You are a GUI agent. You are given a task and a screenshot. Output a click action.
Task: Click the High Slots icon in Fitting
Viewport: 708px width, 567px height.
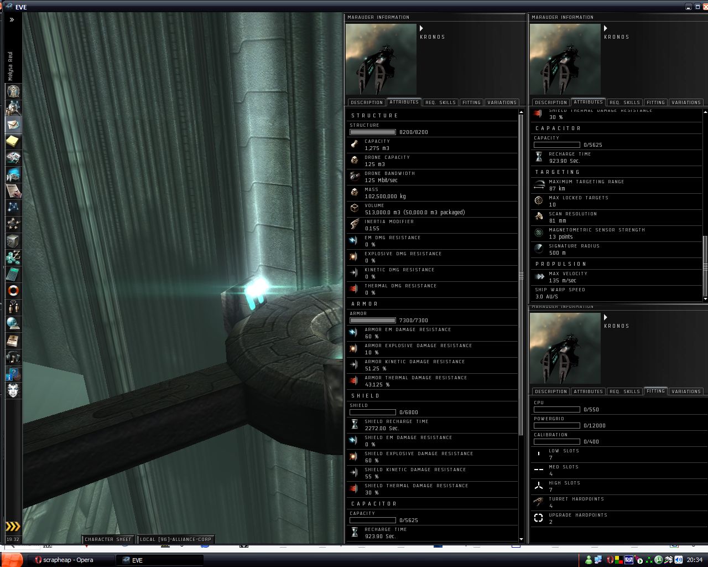click(x=539, y=486)
